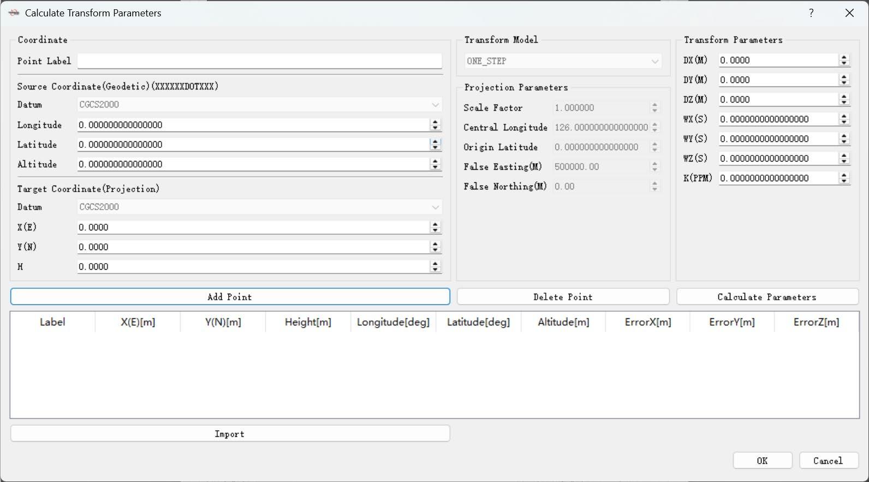Screen dimensions: 869x482
Task: Click the X(E) value field
Action: coord(253,227)
